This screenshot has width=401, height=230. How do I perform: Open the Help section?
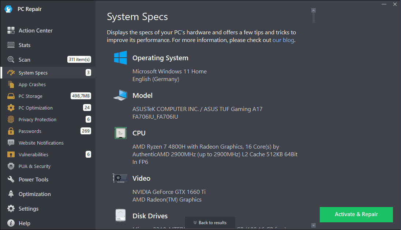pyautogui.click(x=48, y=223)
